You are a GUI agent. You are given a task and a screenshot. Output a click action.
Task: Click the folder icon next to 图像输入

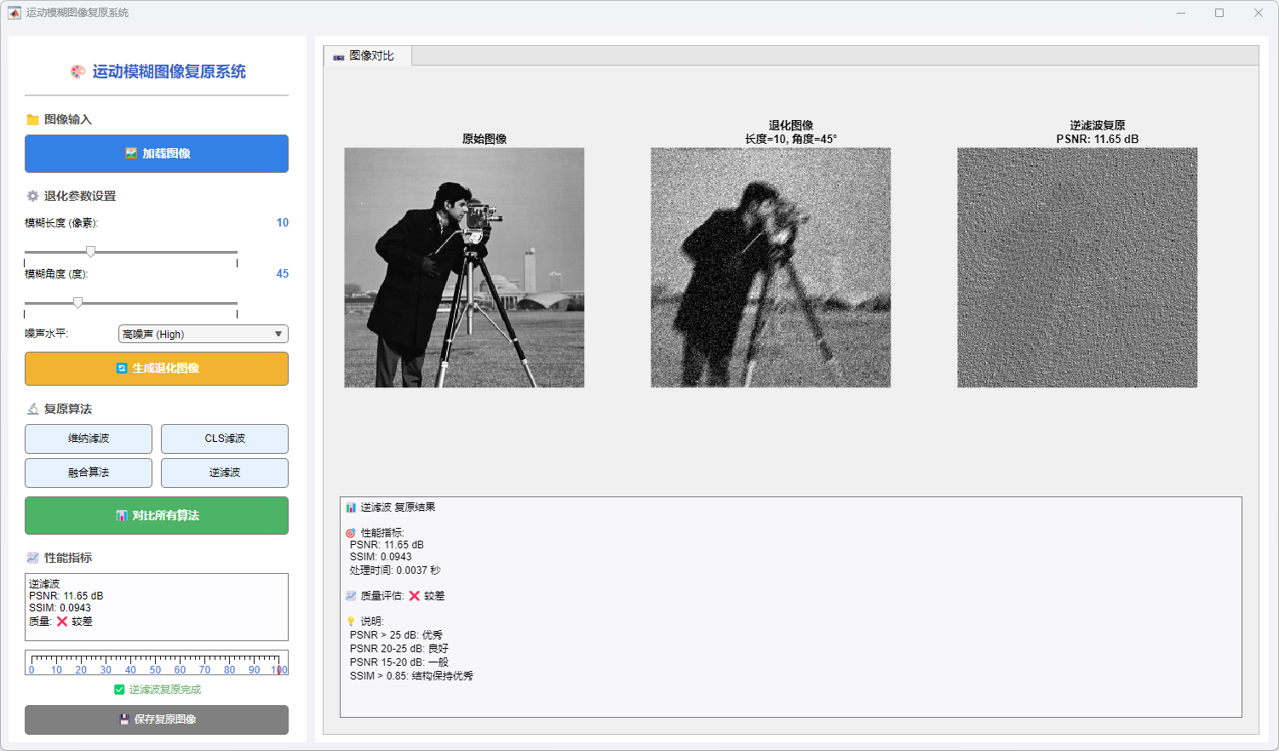(32, 119)
